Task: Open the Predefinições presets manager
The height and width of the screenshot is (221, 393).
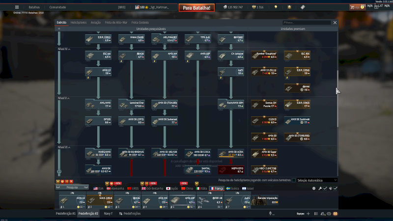Action: coord(130,214)
